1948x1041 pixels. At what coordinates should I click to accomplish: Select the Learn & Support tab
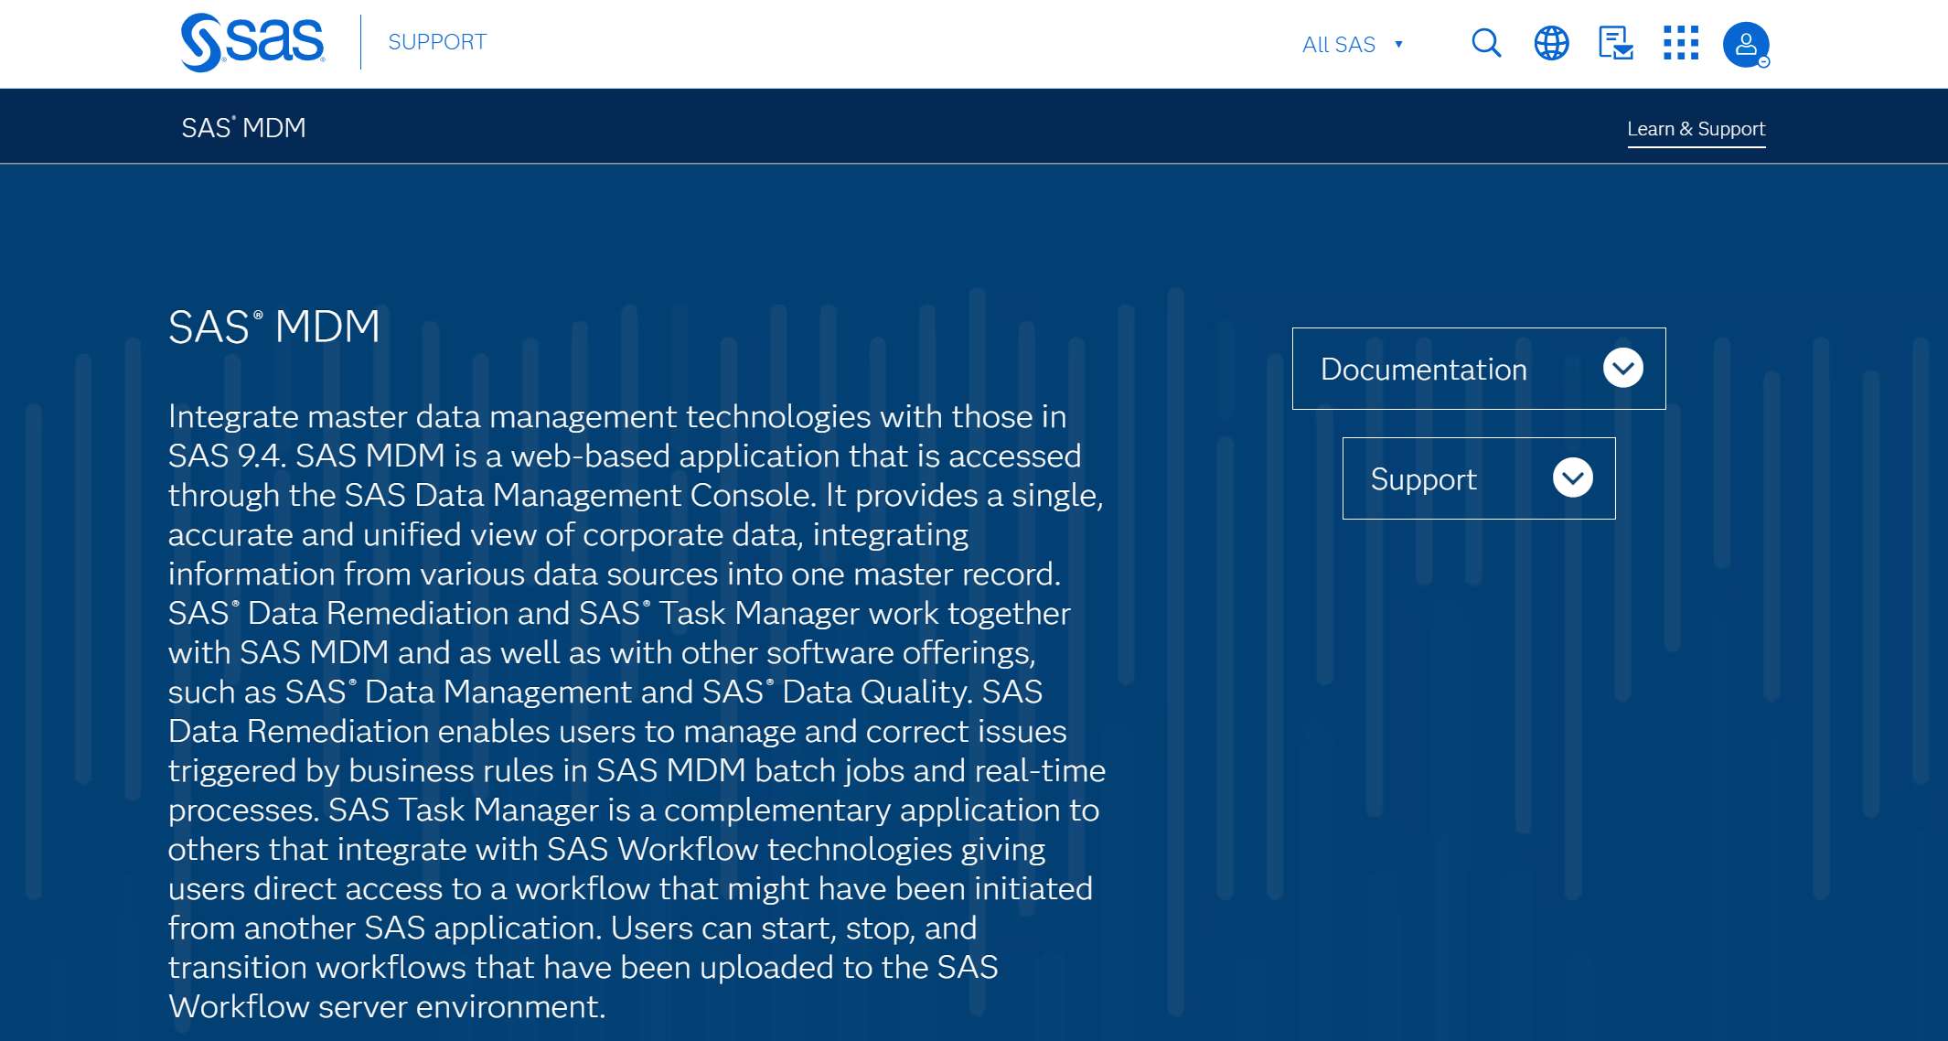(1696, 129)
